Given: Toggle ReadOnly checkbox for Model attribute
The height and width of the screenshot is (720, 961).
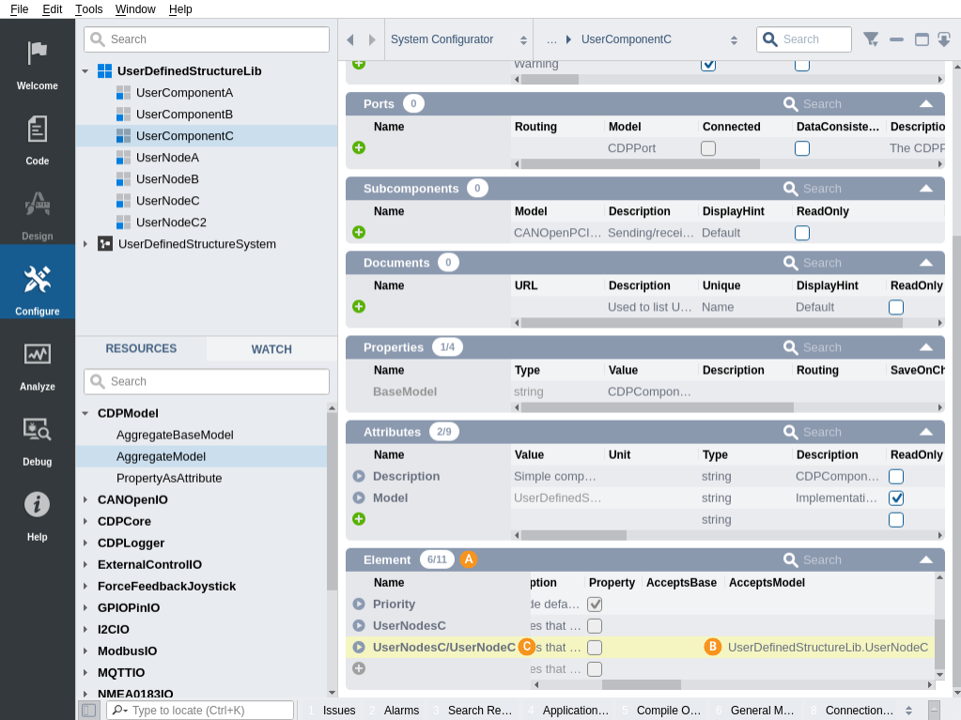Looking at the screenshot, I should click(896, 498).
